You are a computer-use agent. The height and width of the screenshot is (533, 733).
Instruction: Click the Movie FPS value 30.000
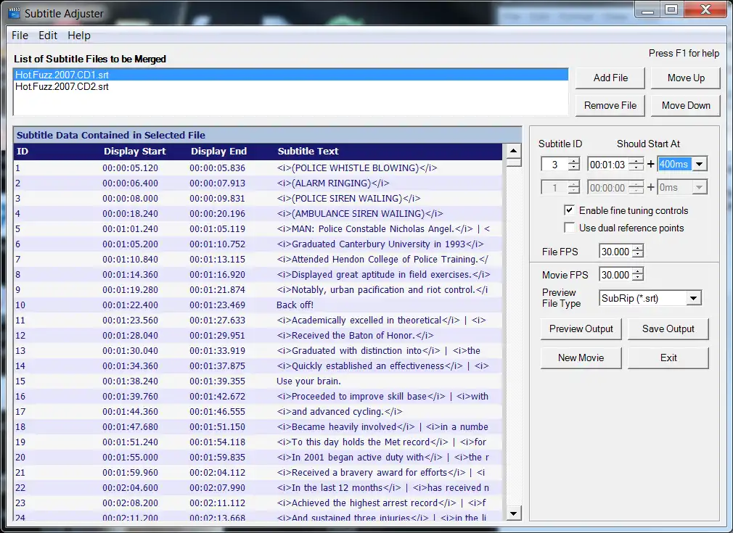click(615, 275)
